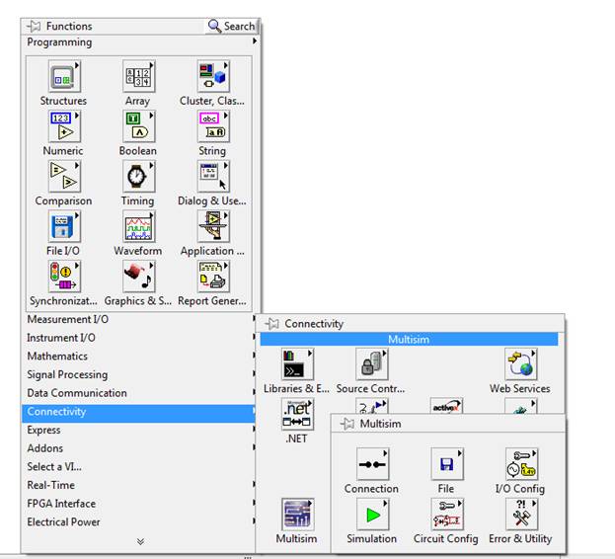Screen dimensions: 615x559
Task: Pin the Connectivity subpalette thumbtack
Action: coord(271,324)
